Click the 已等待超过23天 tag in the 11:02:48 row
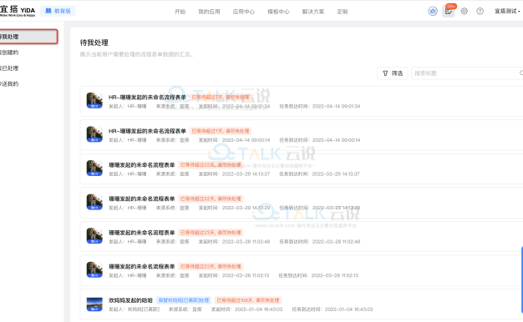The image size is (523, 322). coord(211,233)
